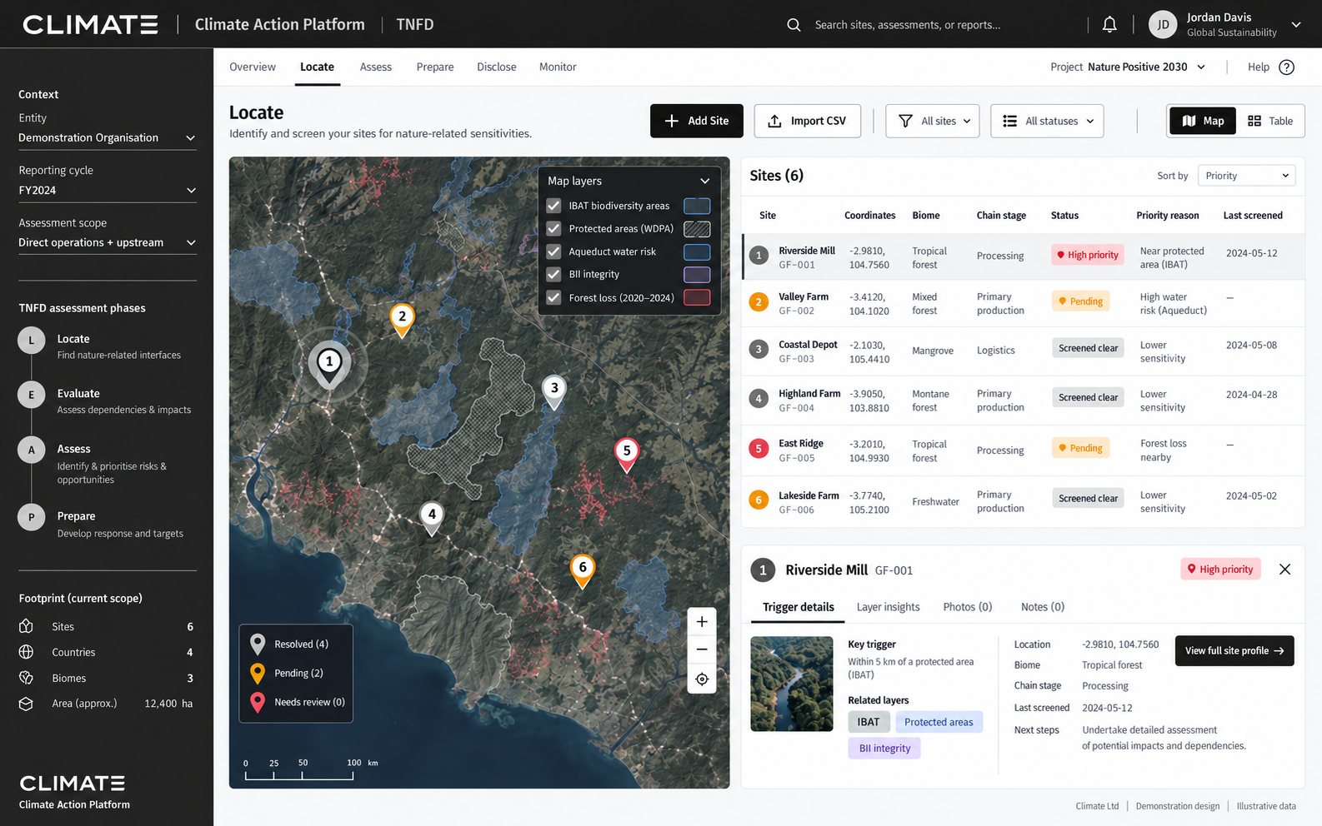Select map pin number 2
Screen dimensions: 1322x826
point(402,320)
